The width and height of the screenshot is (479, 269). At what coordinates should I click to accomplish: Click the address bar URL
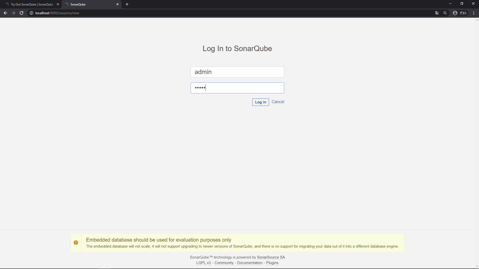point(57,13)
